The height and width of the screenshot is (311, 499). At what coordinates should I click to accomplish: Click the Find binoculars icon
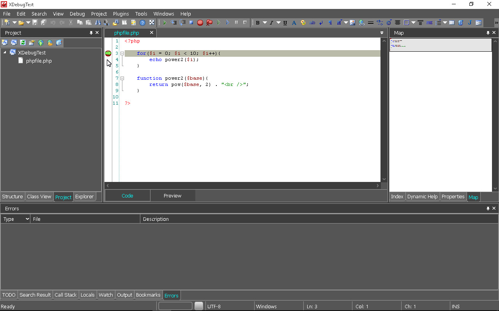pos(97,23)
